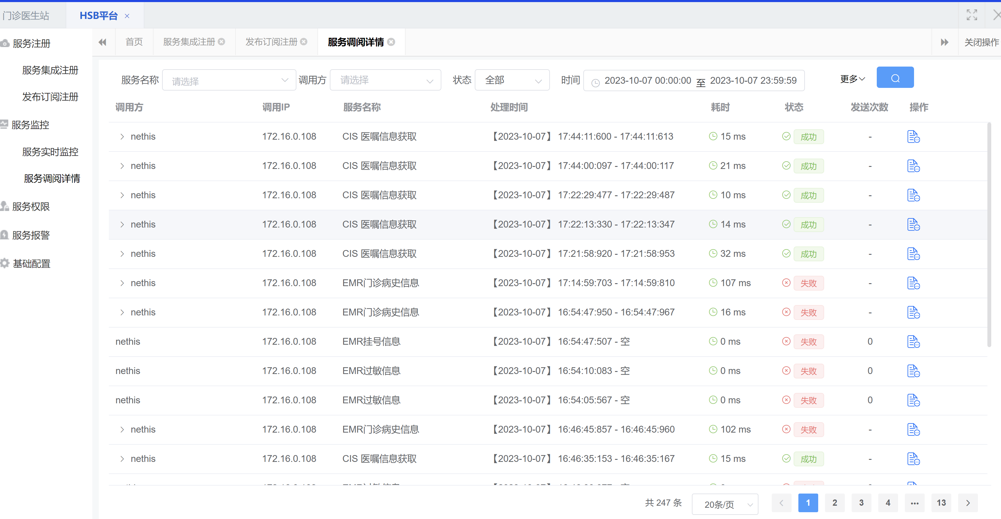Go to page 3
The height and width of the screenshot is (519, 1001).
(861, 503)
